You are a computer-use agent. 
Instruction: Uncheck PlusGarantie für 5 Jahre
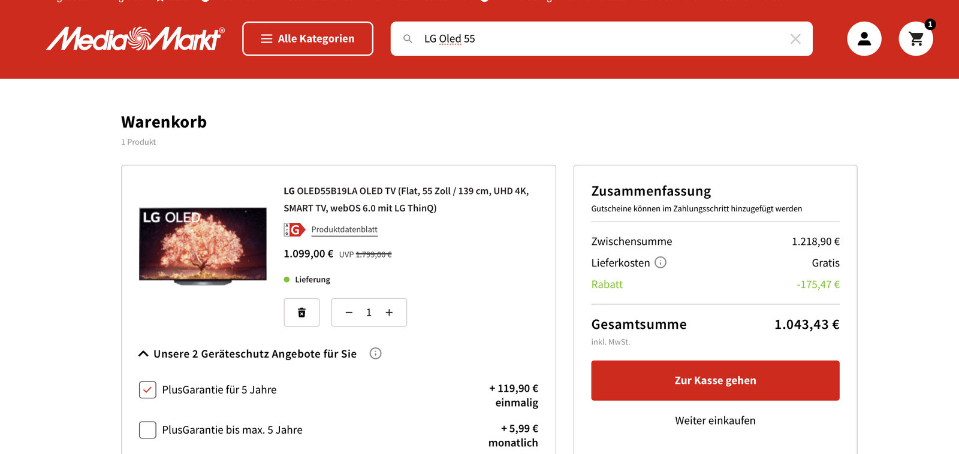[x=147, y=390]
